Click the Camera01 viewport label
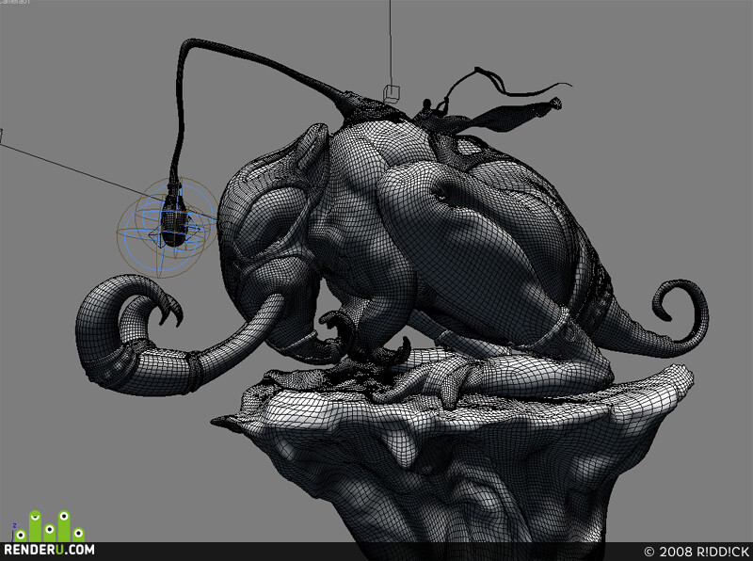753x561 pixels. tap(14, 2)
